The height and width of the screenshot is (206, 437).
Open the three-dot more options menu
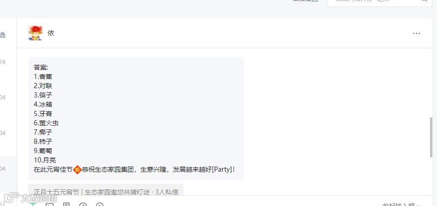point(417,33)
